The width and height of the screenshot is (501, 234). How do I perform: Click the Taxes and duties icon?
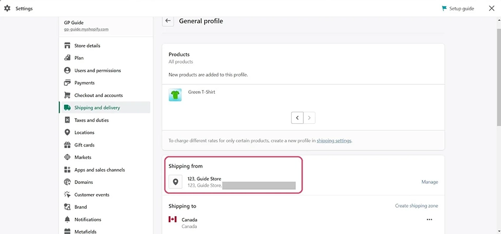[67, 120]
